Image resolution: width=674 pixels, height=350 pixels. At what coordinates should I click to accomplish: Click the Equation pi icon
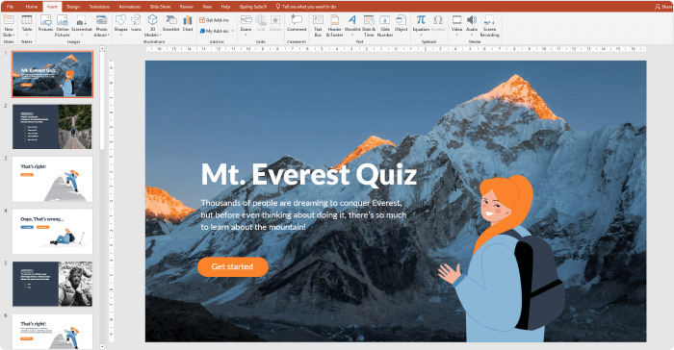421,20
